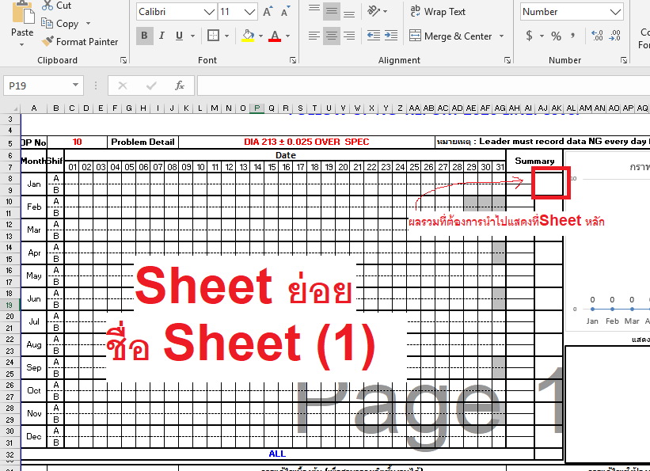This screenshot has height=471, width=650.
Task: Copy the selected cells
Action: (48, 24)
